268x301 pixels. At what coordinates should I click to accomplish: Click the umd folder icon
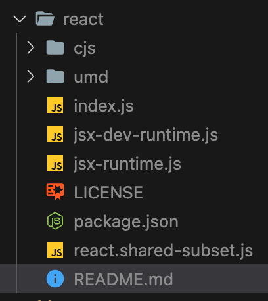pos(55,76)
